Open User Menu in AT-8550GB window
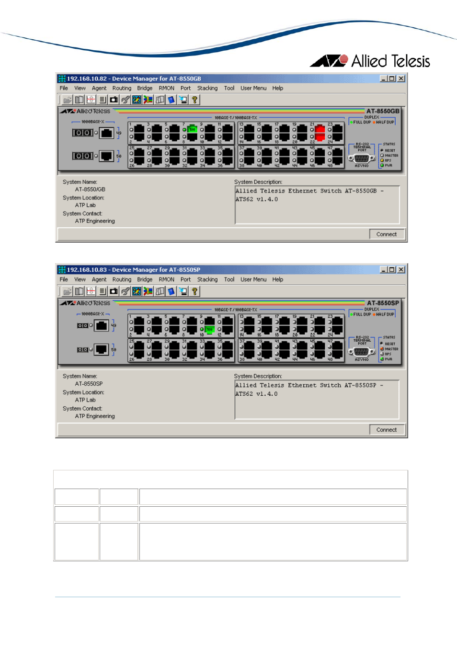The image size is (457, 646). 253,88
